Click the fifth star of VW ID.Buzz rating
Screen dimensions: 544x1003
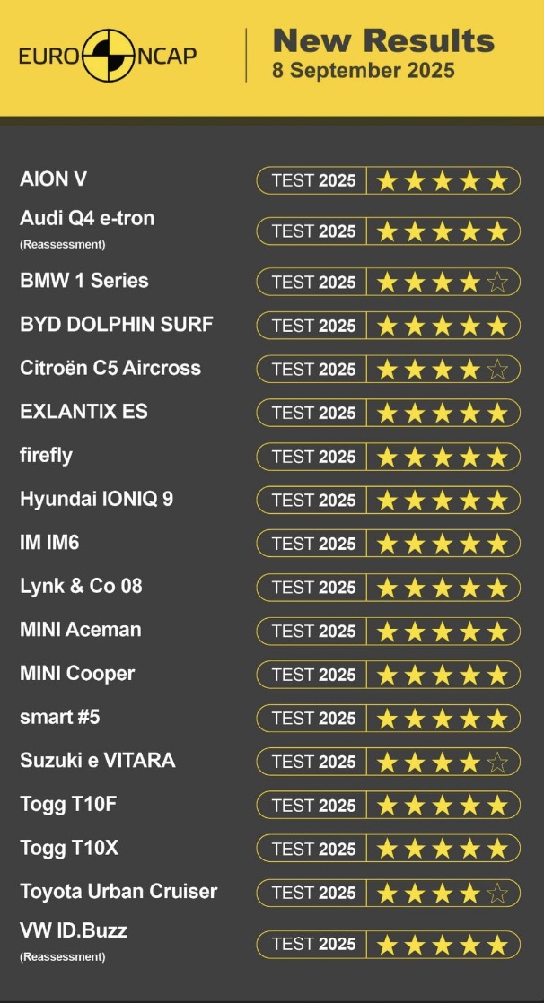pyautogui.click(x=496, y=945)
